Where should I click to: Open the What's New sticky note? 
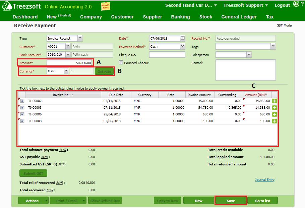[x=106, y=6]
